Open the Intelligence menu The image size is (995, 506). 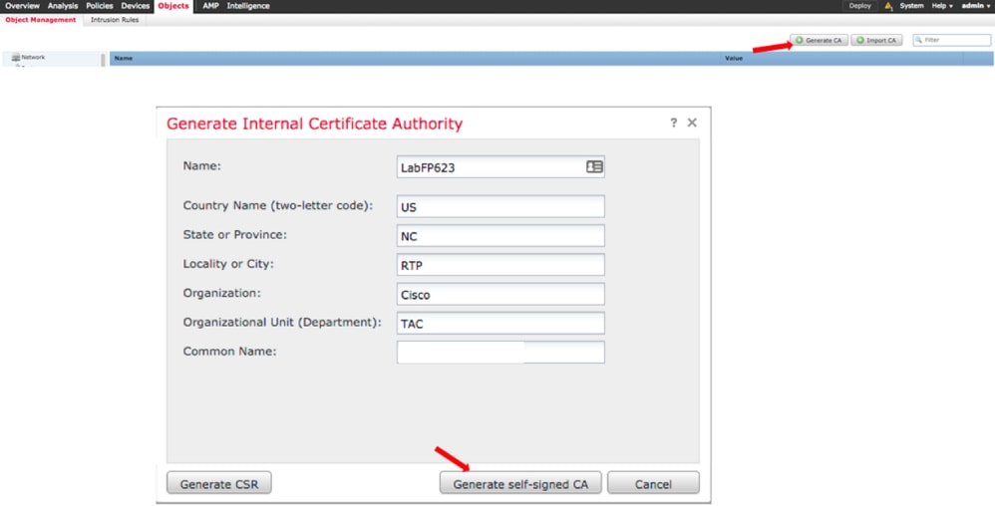tap(248, 6)
